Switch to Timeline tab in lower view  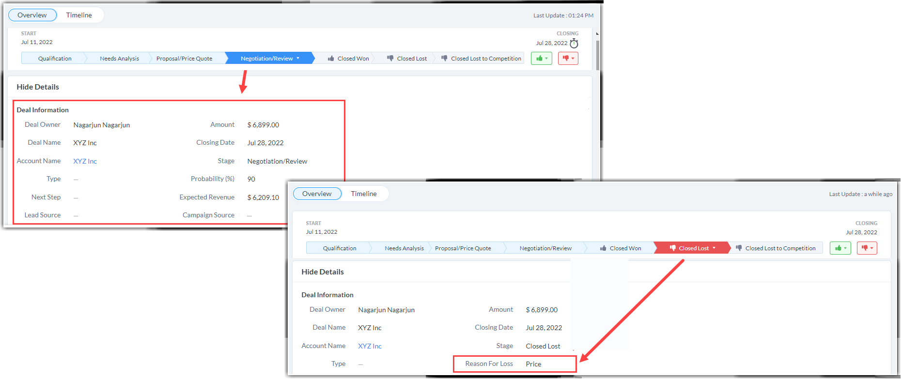(x=364, y=194)
